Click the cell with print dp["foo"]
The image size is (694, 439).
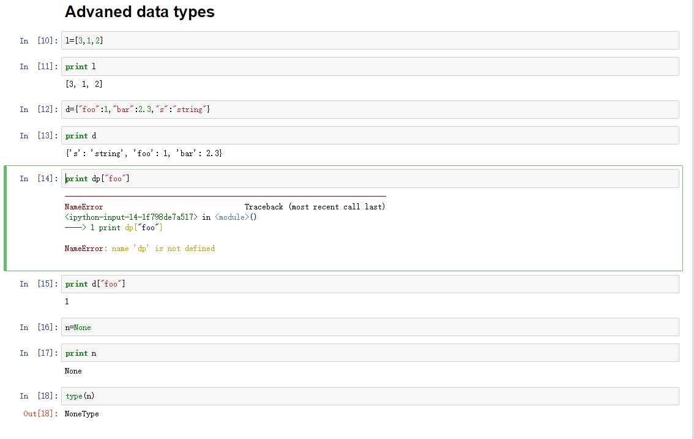370,179
